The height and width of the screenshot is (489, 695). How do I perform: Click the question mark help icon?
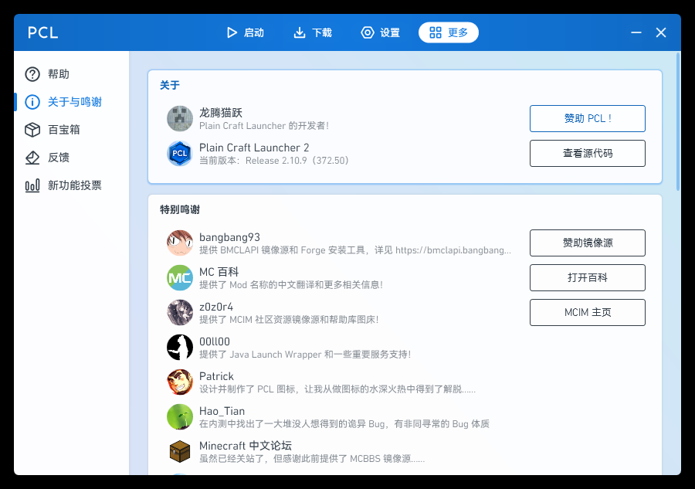point(32,74)
